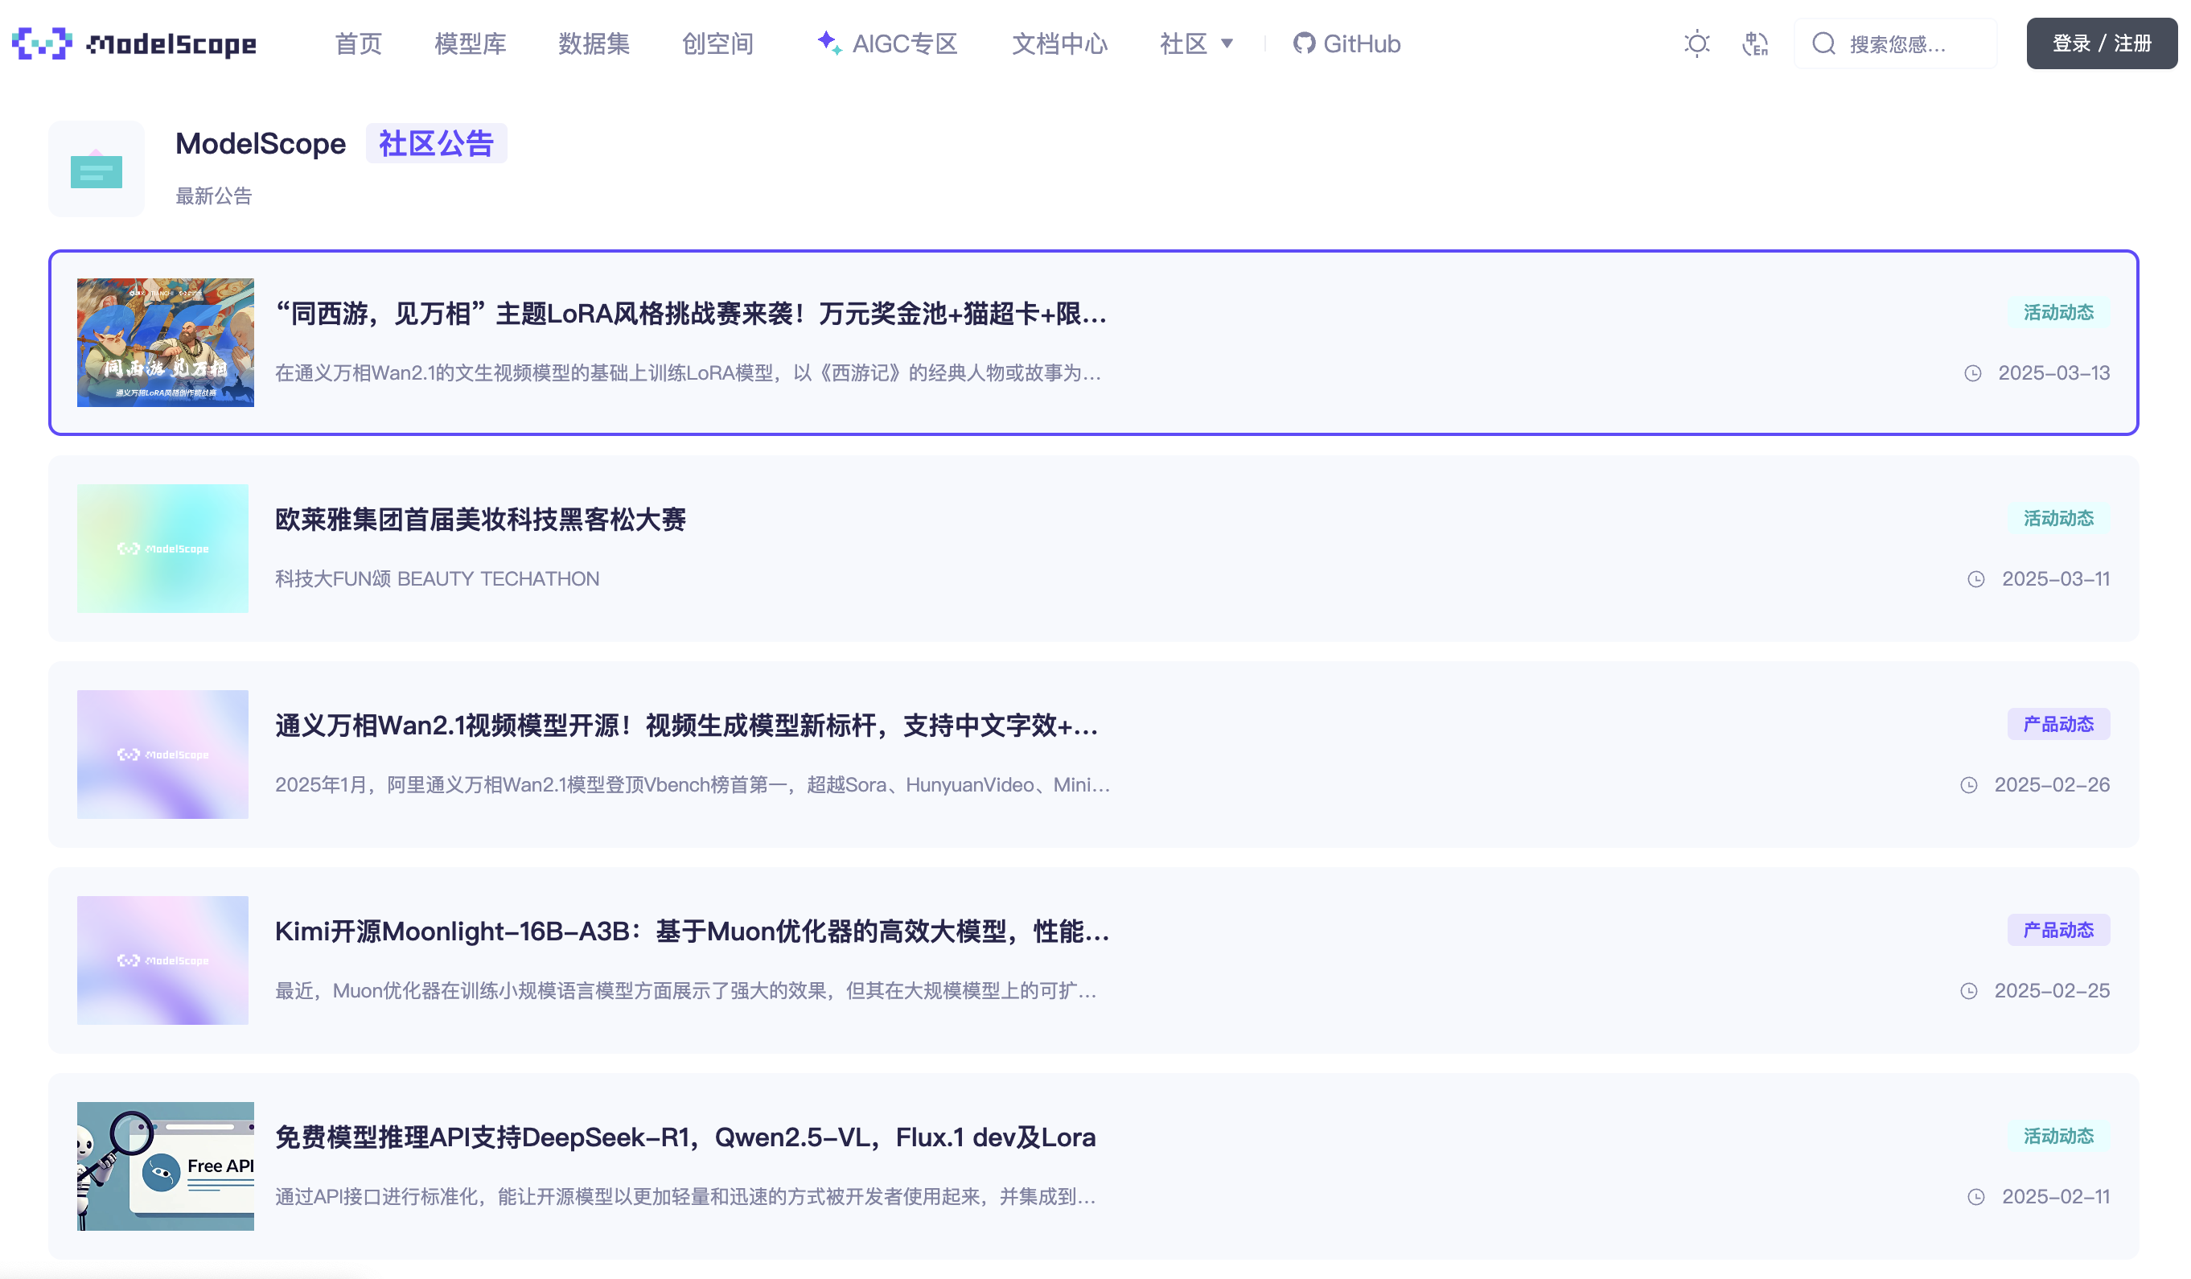This screenshot has height=1279, width=2191.
Task: Toggle the light/dark theme sun icon
Action: (x=1696, y=43)
